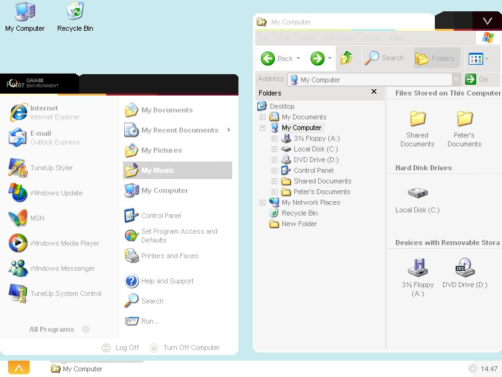Select Desktop in folder tree
Screen dimensions: 502x377
[x=276, y=106]
